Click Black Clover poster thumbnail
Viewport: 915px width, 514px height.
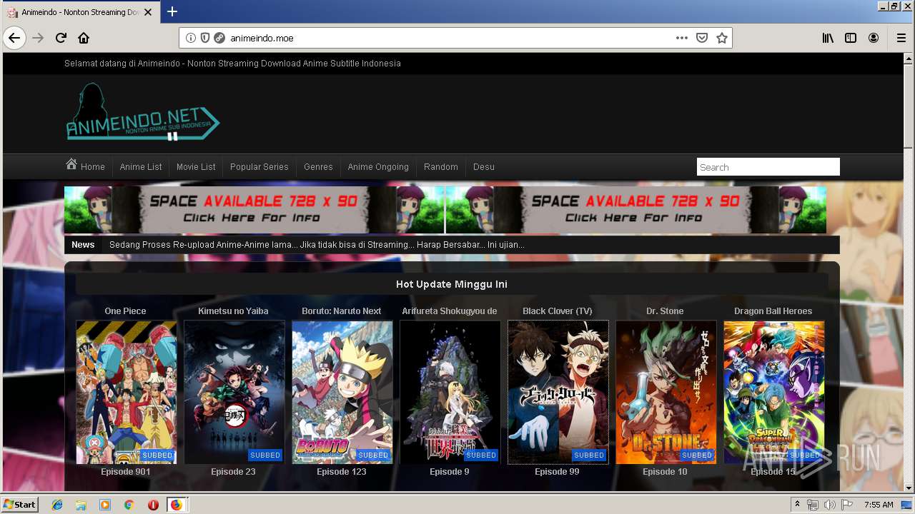[558, 392]
